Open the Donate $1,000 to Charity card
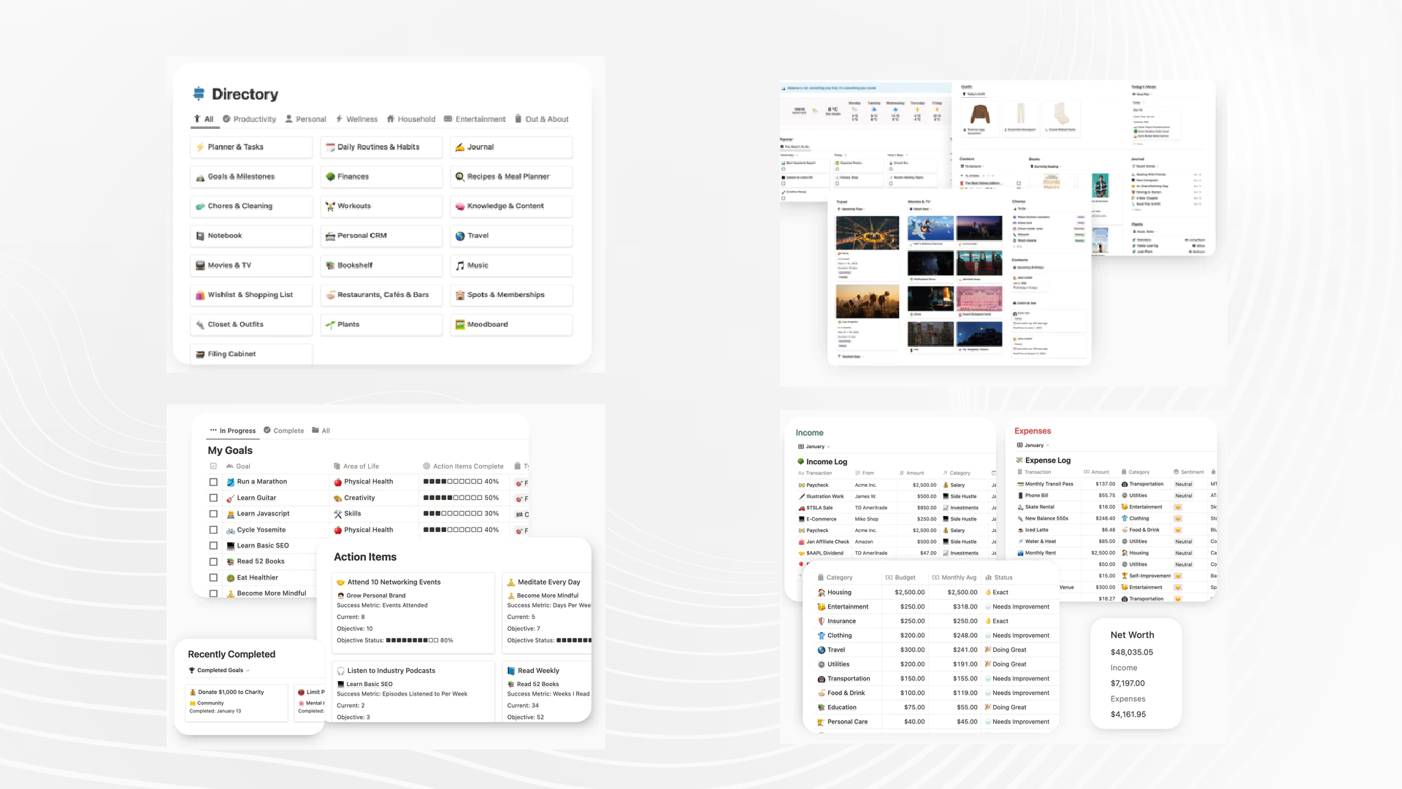1402x789 pixels. click(237, 703)
